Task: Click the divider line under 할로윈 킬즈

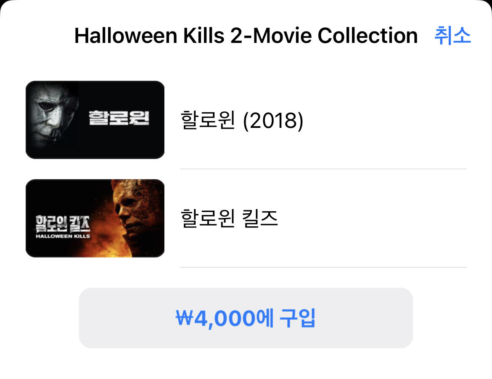Action: (323, 268)
